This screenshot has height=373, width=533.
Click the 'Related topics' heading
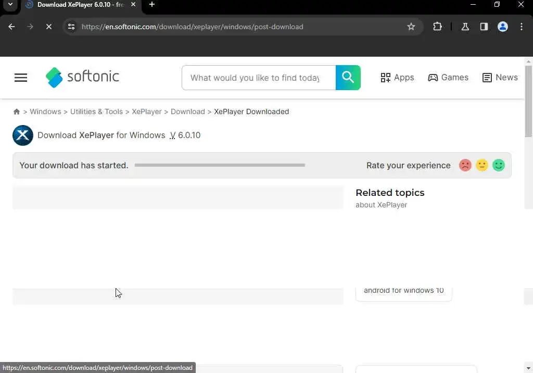click(390, 193)
